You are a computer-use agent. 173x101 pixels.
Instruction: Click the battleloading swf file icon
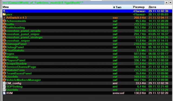click(x=4, y=28)
